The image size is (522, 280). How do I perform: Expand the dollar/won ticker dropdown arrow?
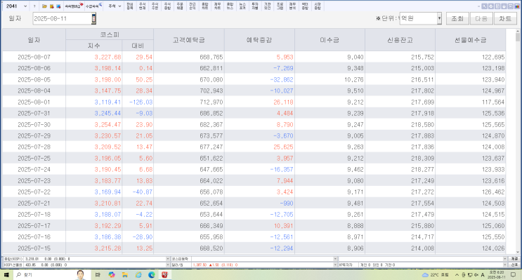[x=335, y=265]
